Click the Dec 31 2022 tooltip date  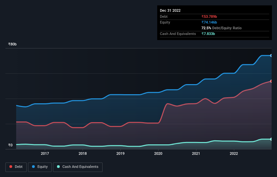pos(170,10)
